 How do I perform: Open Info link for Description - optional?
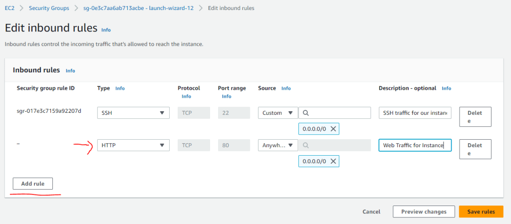pyautogui.click(x=447, y=88)
